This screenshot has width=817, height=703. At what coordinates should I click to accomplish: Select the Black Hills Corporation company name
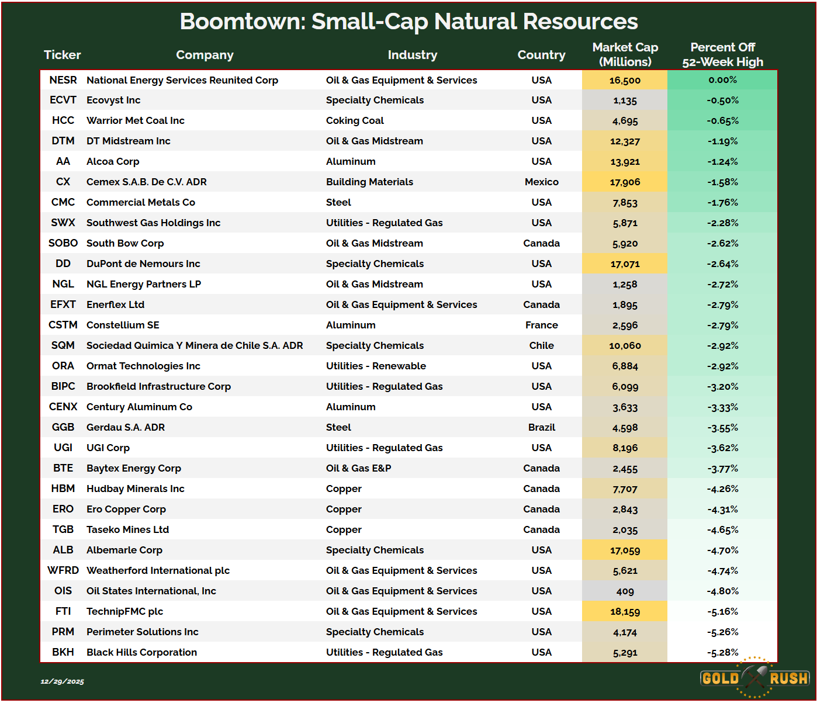point(141,652)
